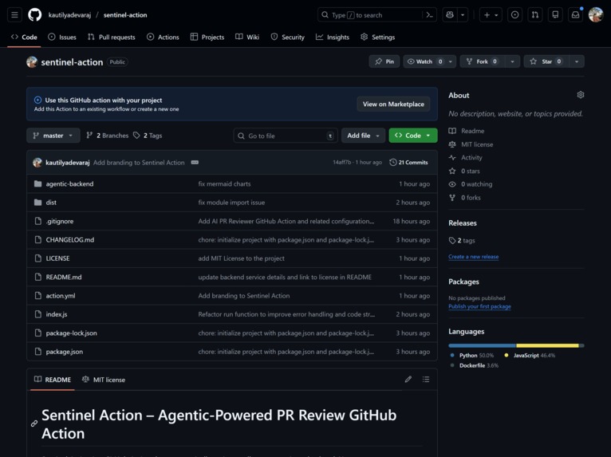Open the user profile avatar menu

pyautogui.click(x=596, y=15)
